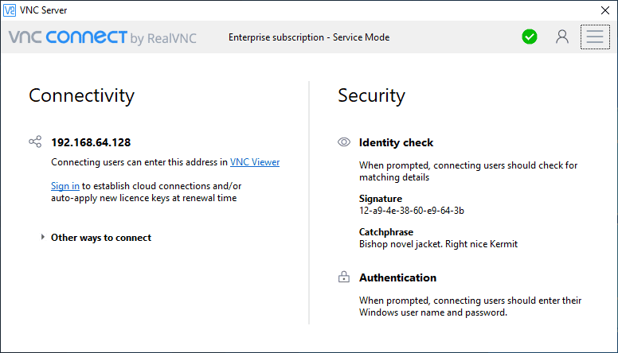The image size is (618, 353).
Task: Expand Other ways to connect
Action: 96,237
